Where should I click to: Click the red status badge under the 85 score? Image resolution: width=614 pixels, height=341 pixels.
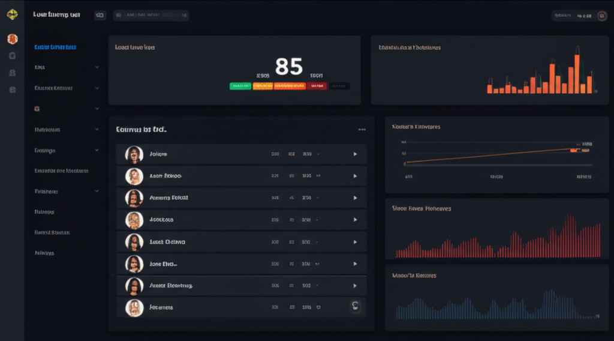click(317, 86)
